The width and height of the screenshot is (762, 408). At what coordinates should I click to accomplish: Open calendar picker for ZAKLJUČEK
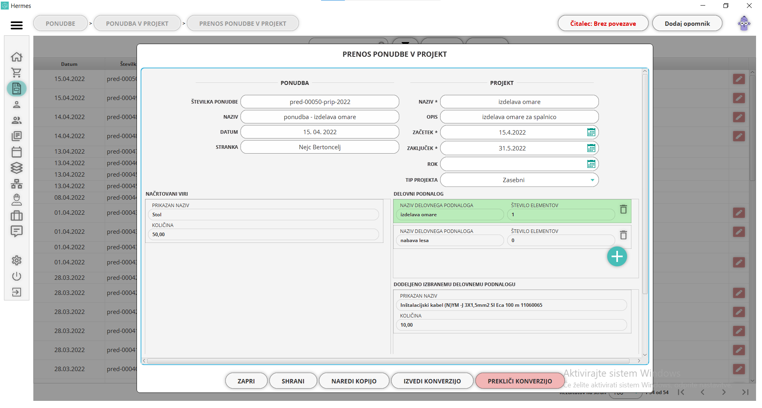pyautogui.click(x=591, y=148)
